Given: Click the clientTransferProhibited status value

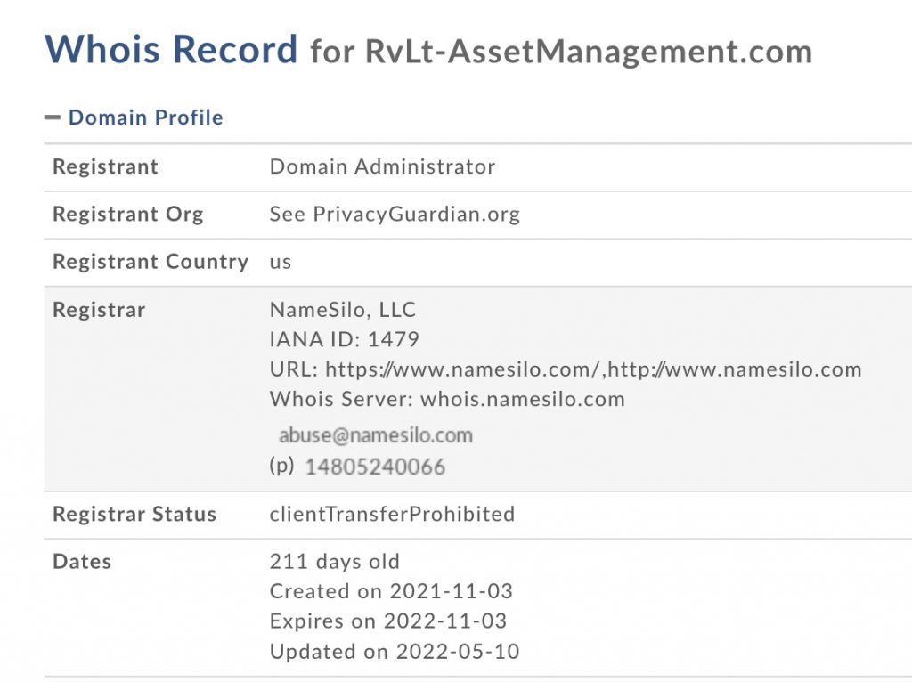Looking at the screenshot, I should [392, 515].
